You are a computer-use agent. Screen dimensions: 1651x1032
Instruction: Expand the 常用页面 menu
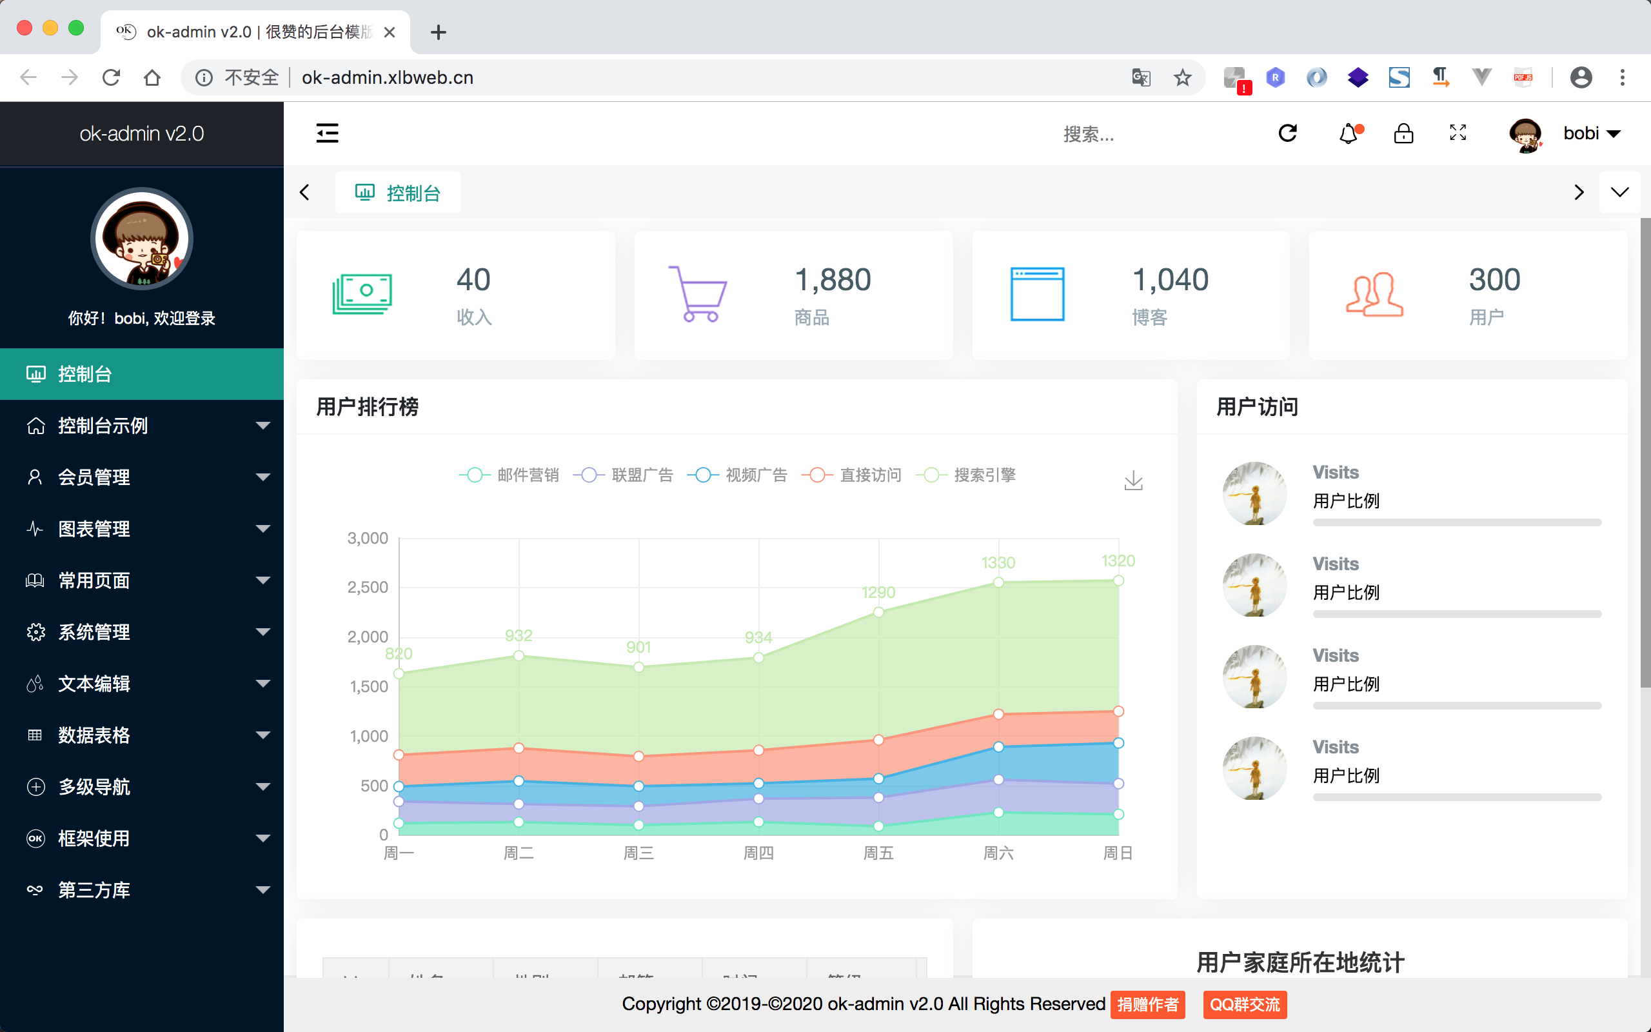tap(142, 580)
